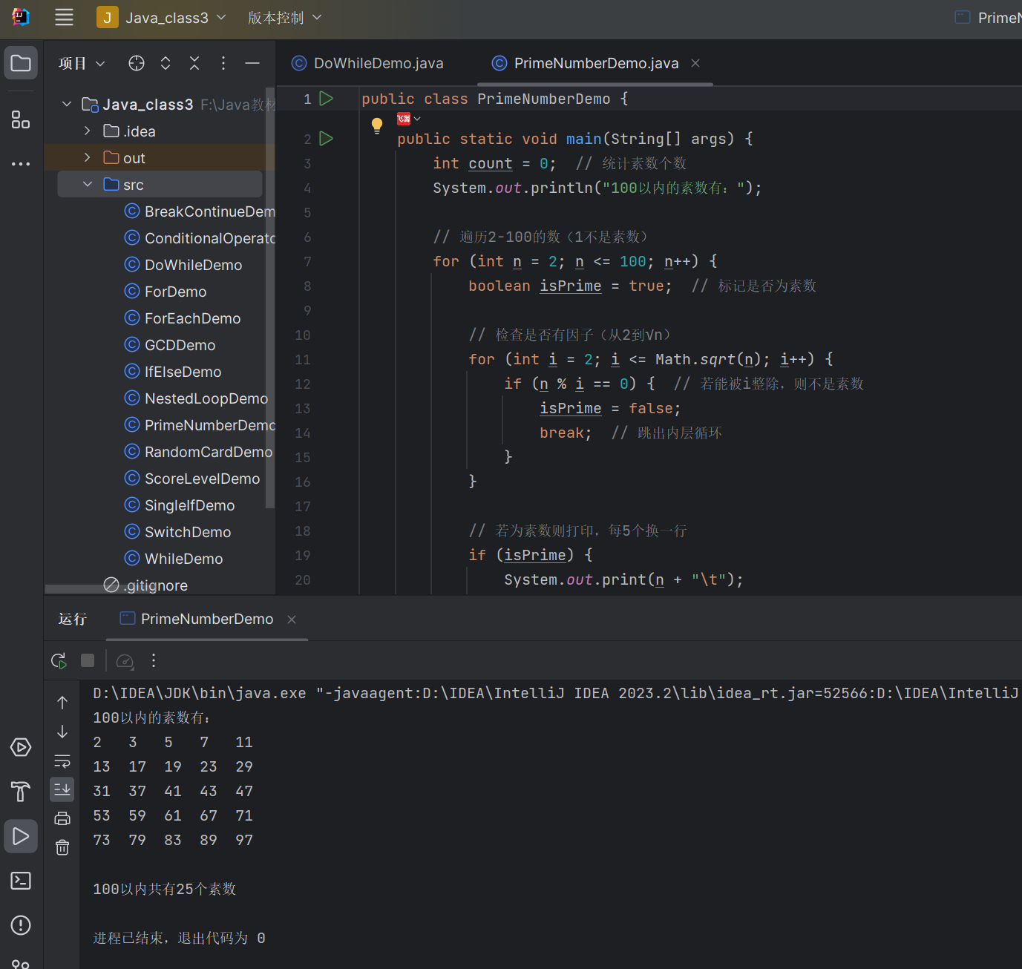Toggle scroll to end in the console
This screenshot has width=1022, height=969.
point(62,789)
